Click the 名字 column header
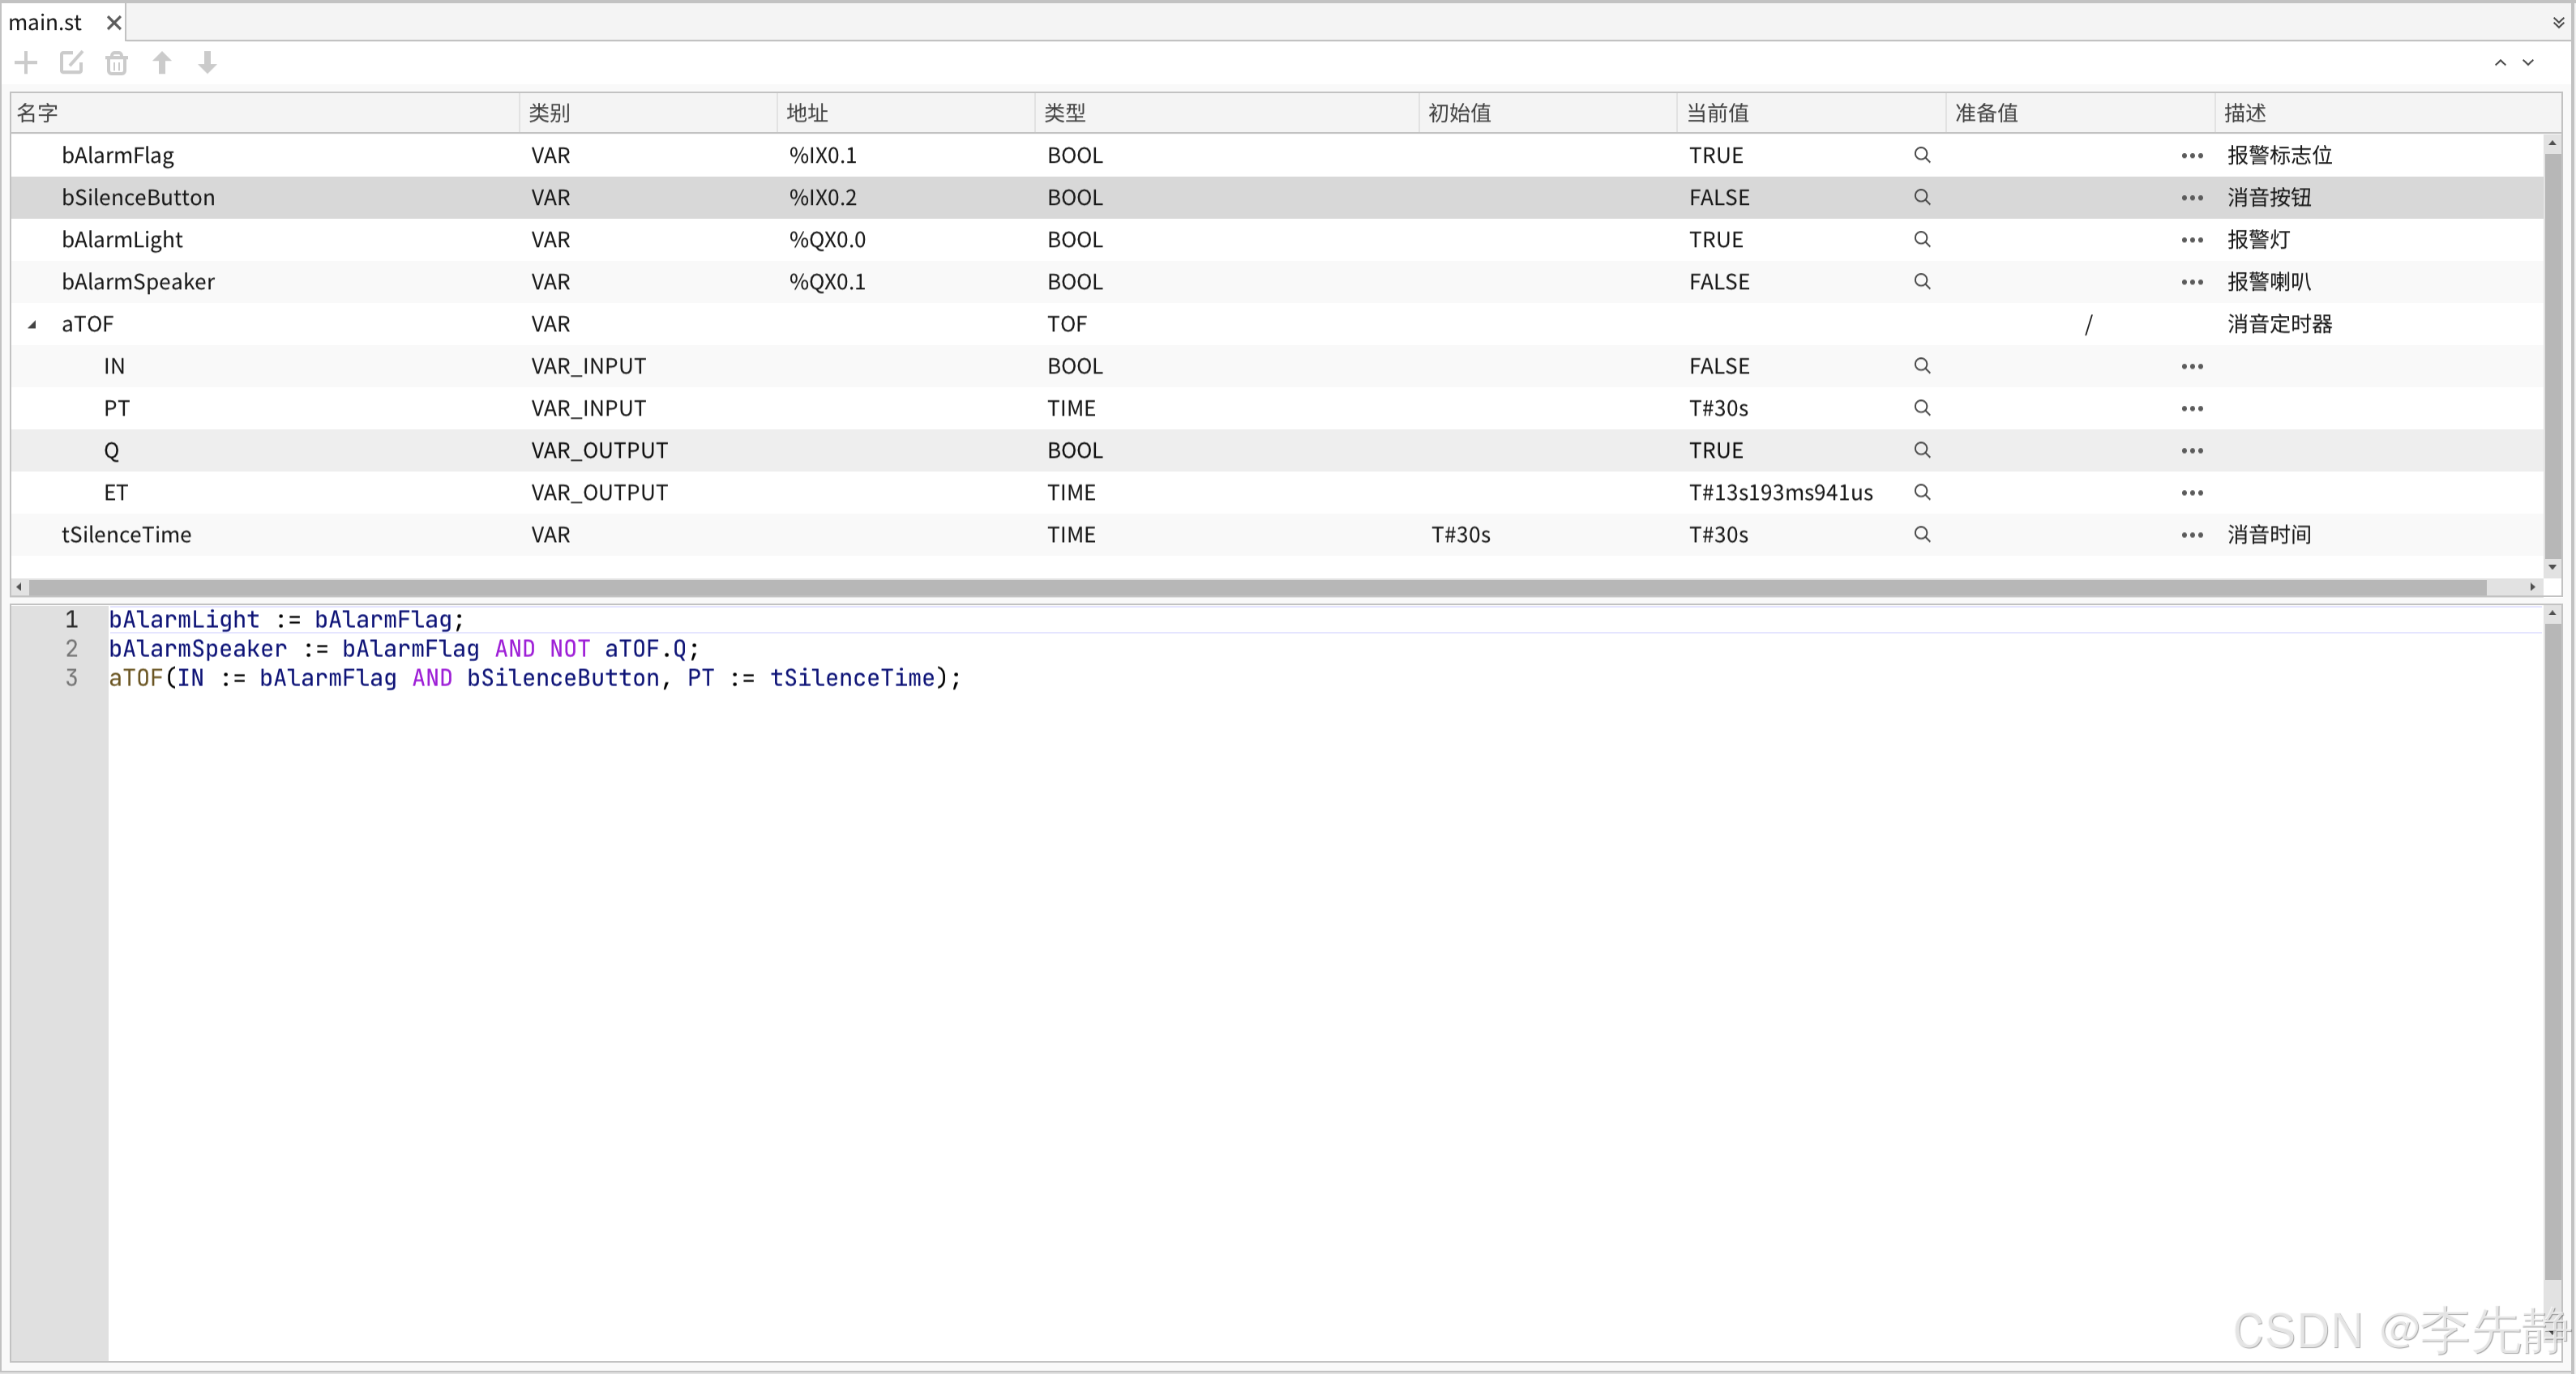This screenshot has width=2576, height=1374. [38, 113]
